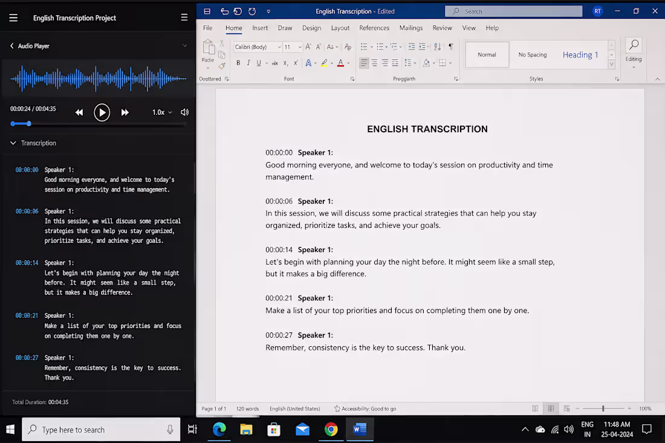The width and height of the screenshot is (665, 443).
Task: Center align the text
Action: click(x=374, y=63)
